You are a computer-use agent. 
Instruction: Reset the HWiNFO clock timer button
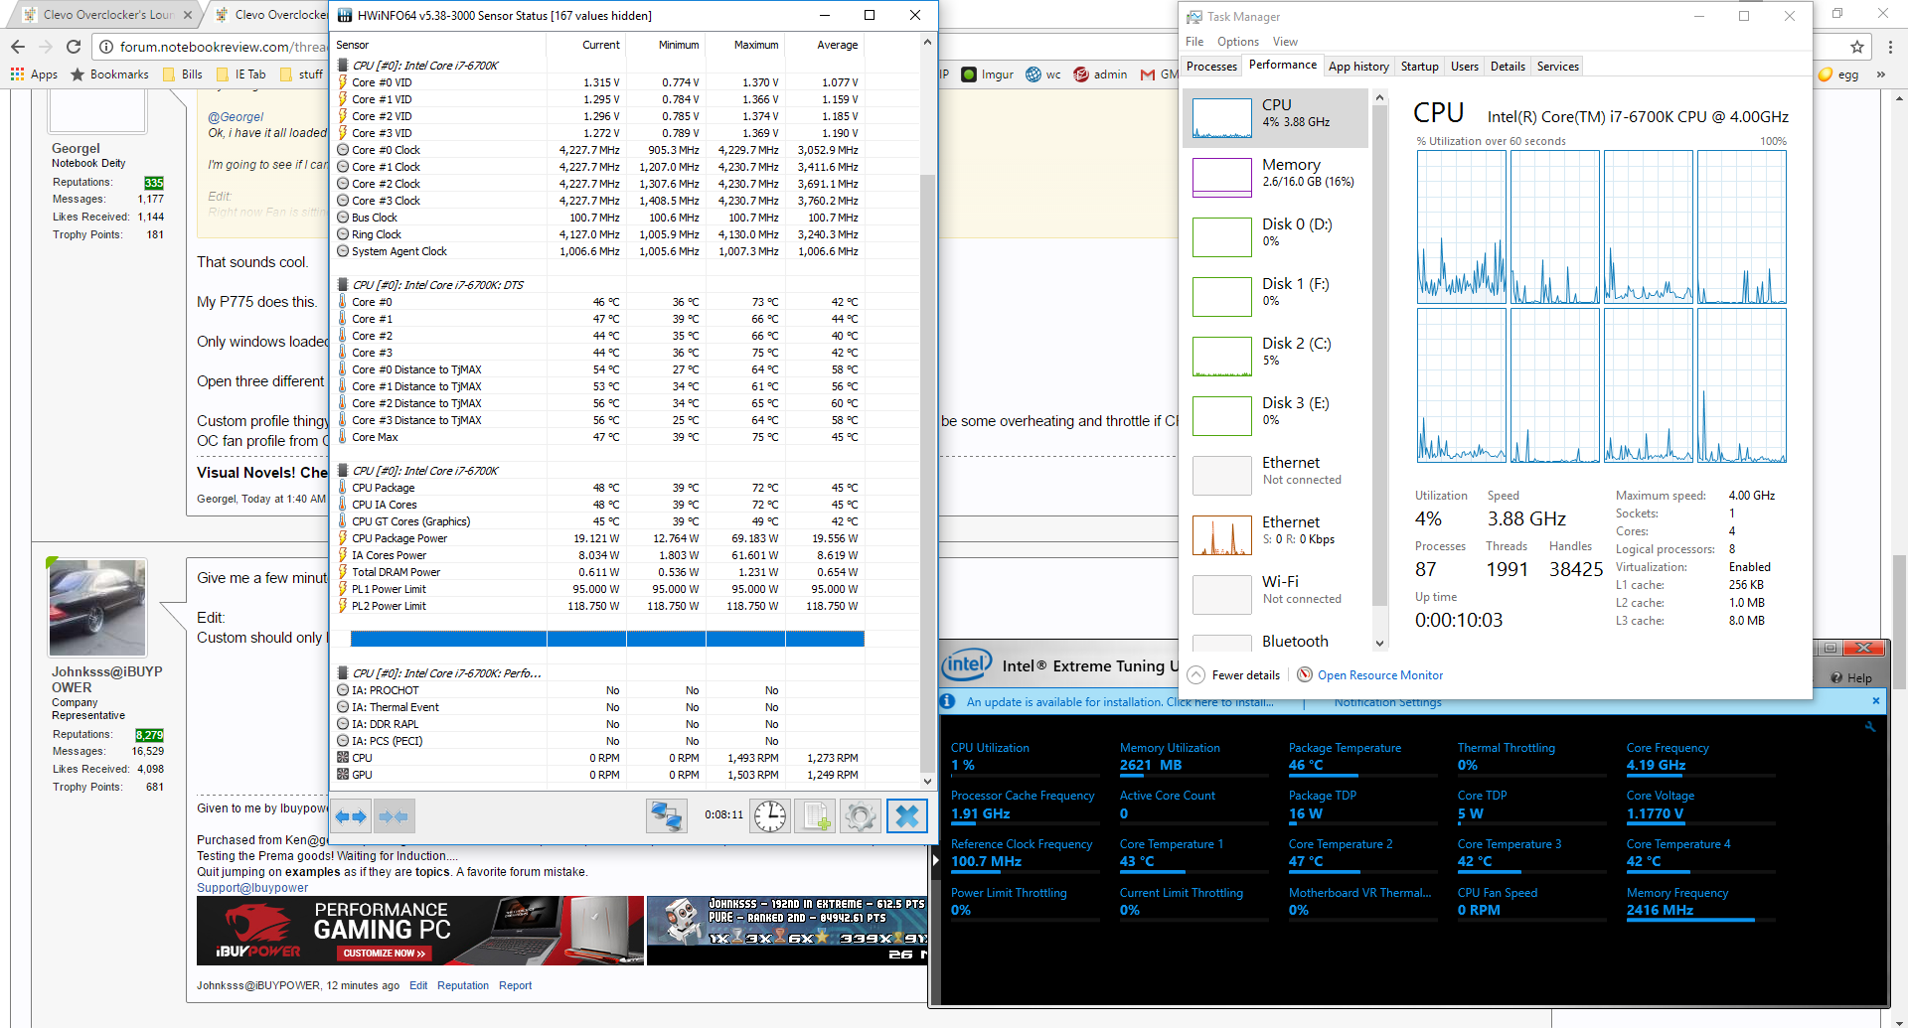[770, 816]
